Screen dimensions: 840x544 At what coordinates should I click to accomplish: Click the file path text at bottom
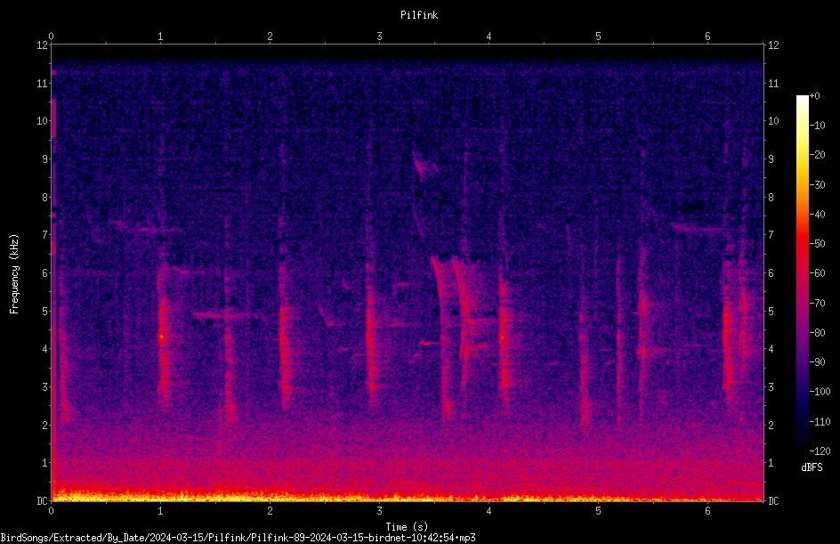pos(238,538)
